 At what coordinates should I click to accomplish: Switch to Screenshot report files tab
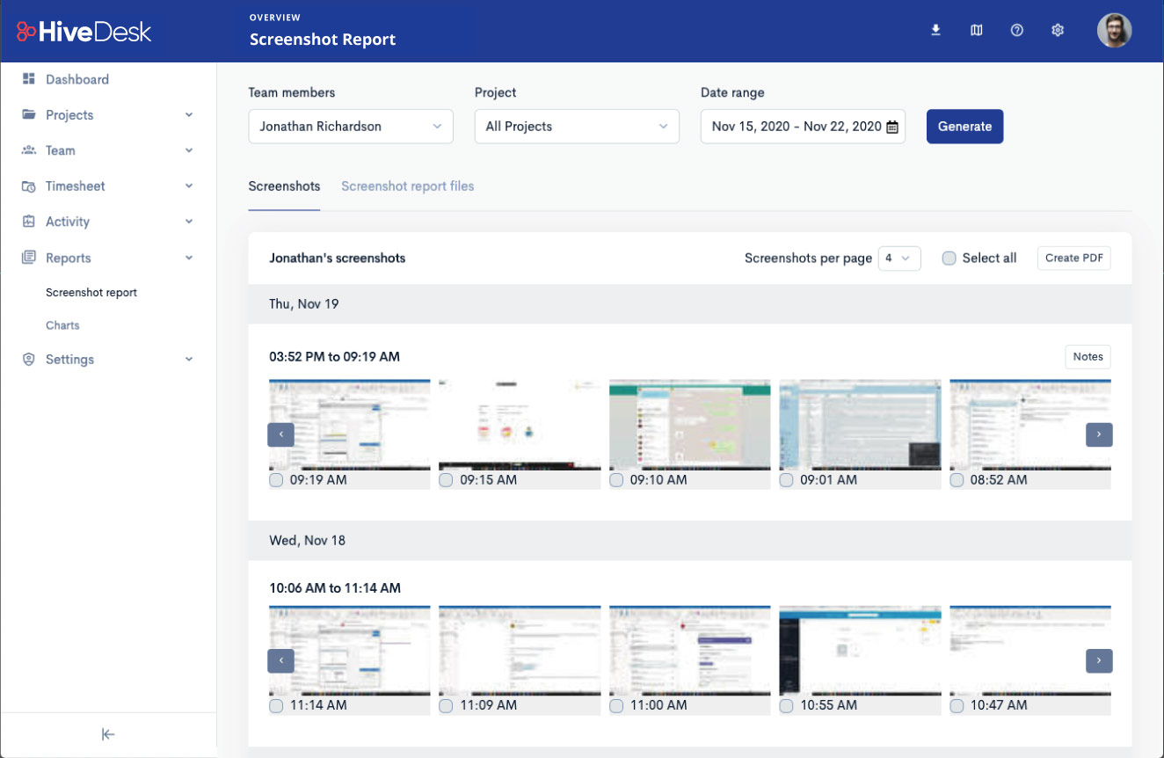407,186
